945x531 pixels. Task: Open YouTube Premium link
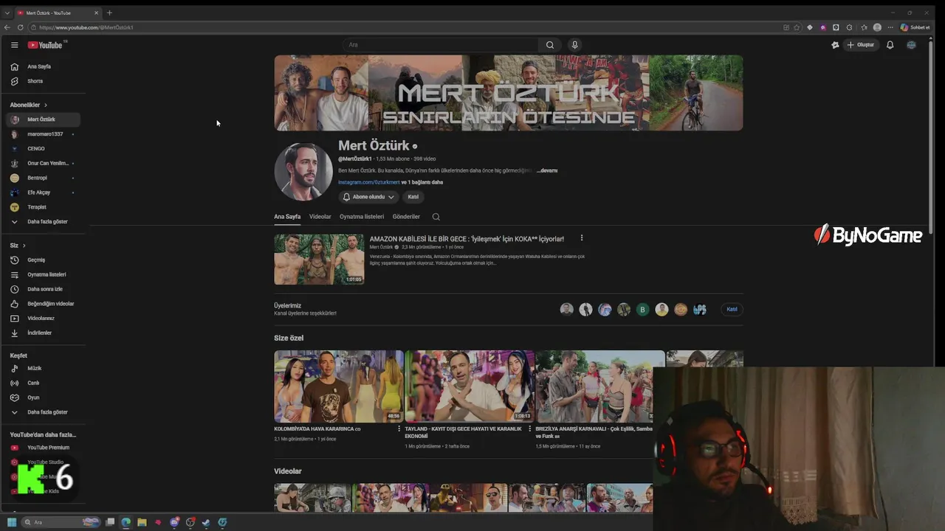point(44,448)
